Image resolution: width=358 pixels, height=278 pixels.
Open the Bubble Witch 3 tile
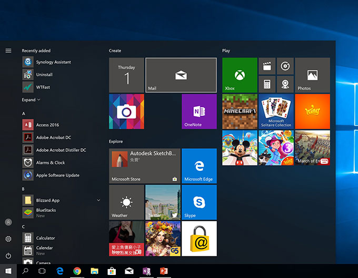(276, 148)
